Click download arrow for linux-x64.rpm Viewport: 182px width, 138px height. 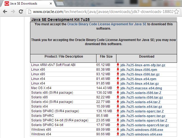118,79
